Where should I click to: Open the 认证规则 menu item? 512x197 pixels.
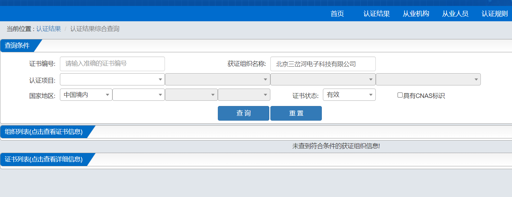[494, 14]
